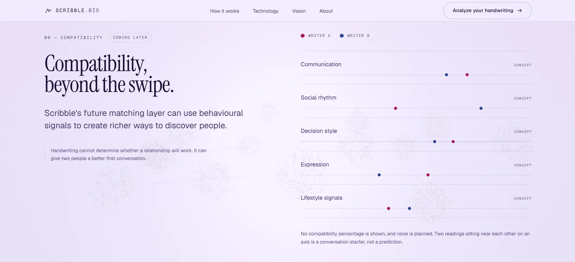Click the red dot on Social rhythm axis
This screenshot has width=575, height=262.
[x=396, y=108]
